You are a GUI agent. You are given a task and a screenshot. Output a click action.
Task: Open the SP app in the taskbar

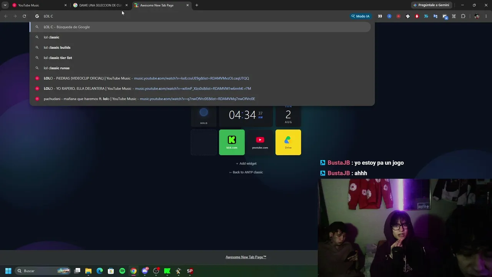click(x=190, y=271)
